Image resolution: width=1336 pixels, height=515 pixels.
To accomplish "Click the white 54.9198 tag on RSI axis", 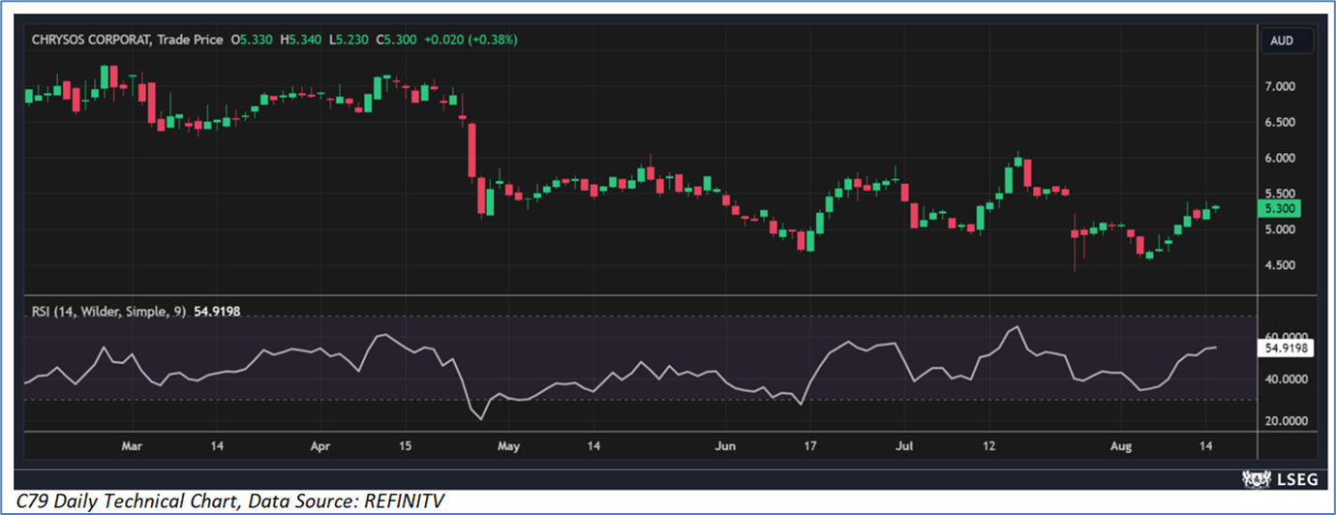I will [1285, 347].
